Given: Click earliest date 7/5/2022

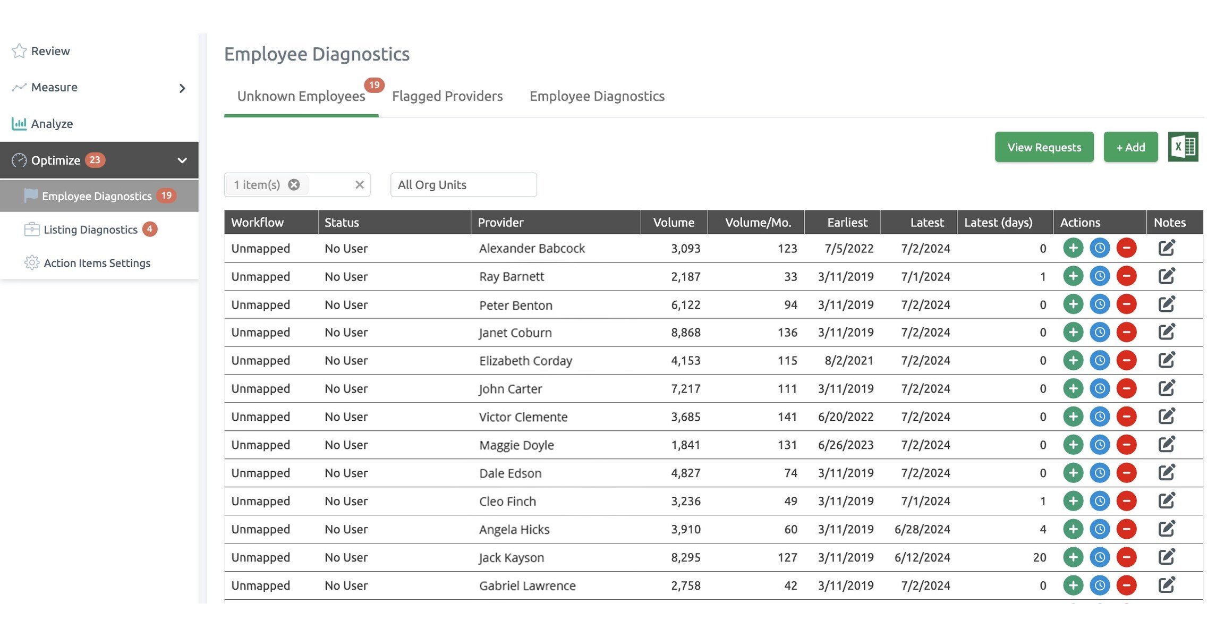Looking at the screenshot, I should point(849,248).
